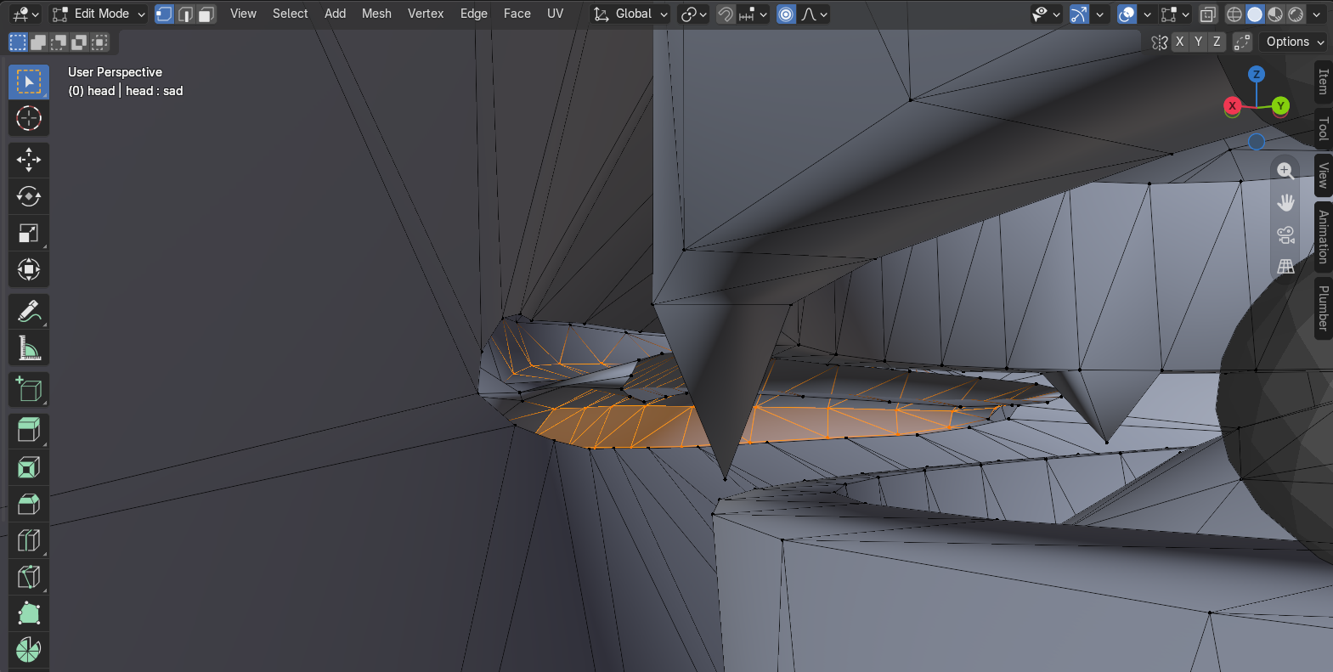Switch to wireframe viewport shading
The height and width of the screenshot is (672, 1333).
1234,14
